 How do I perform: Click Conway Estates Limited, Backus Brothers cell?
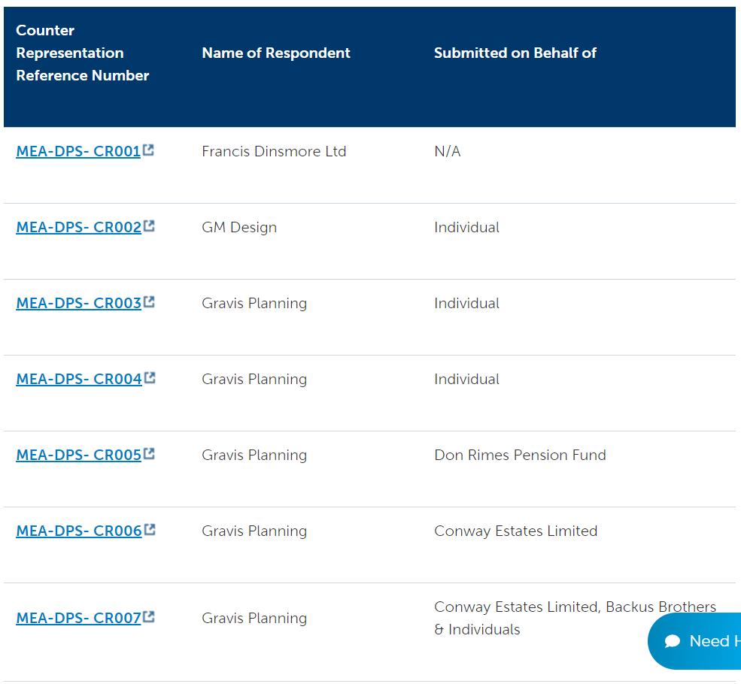pos(575,618)
